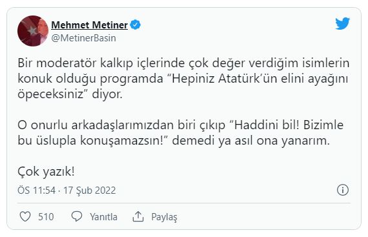Open the Mehmet Metiner name link
Screen dimensions: 368x237
(90, 25)
